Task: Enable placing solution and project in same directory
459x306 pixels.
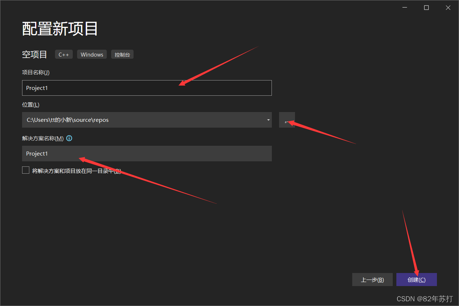Action: [x=26, y=170]
